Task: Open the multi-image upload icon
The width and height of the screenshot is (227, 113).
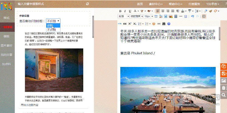Action: point(161,16)
